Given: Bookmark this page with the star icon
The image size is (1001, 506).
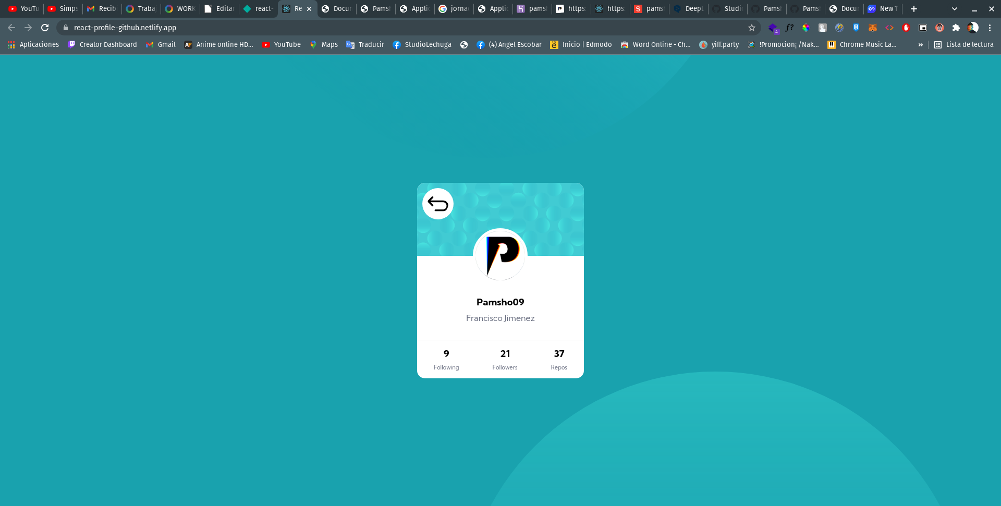Looking at the screenshot, I should coord(752,28).
